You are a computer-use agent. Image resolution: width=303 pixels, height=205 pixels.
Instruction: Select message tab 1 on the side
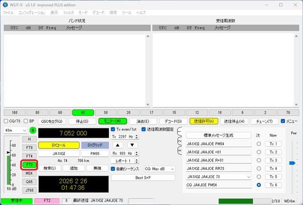(179, 132)
